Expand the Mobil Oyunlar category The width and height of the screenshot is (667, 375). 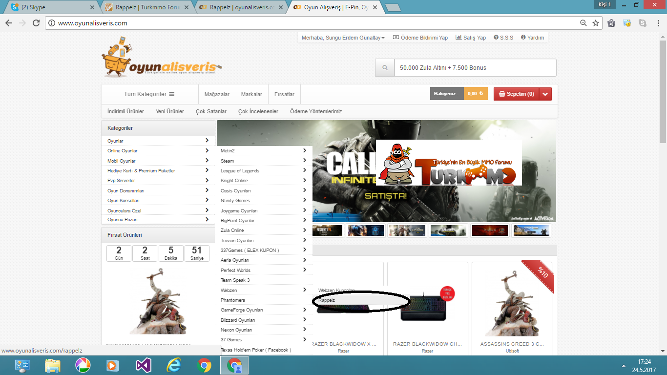point(158,161)
